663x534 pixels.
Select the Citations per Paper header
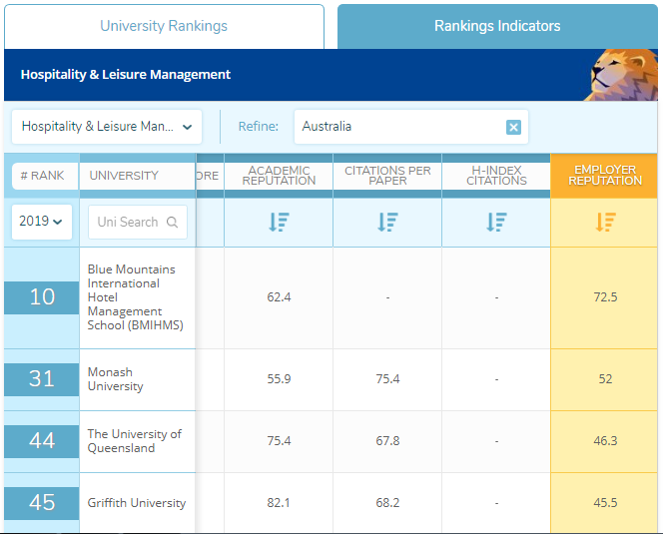pos(387,176)
